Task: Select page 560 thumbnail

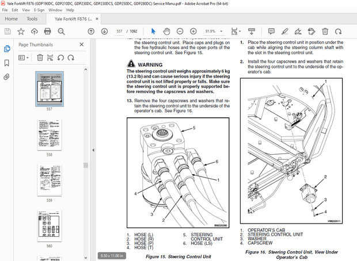Action: (50, 226)
